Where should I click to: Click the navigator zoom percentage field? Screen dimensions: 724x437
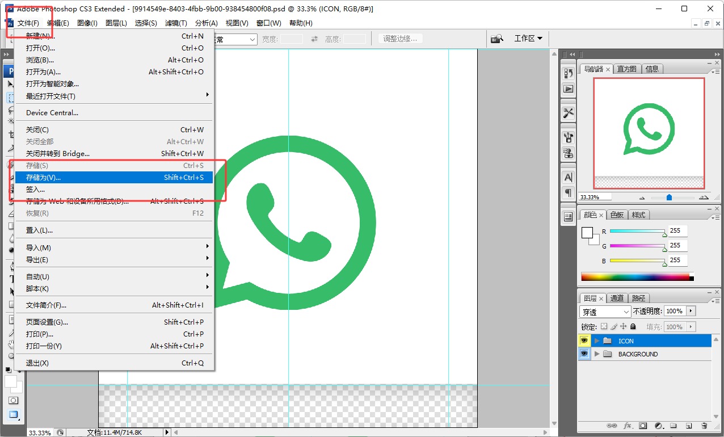(595, 197)
